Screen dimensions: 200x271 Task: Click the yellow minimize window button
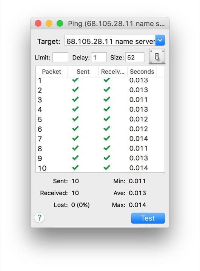49,23
